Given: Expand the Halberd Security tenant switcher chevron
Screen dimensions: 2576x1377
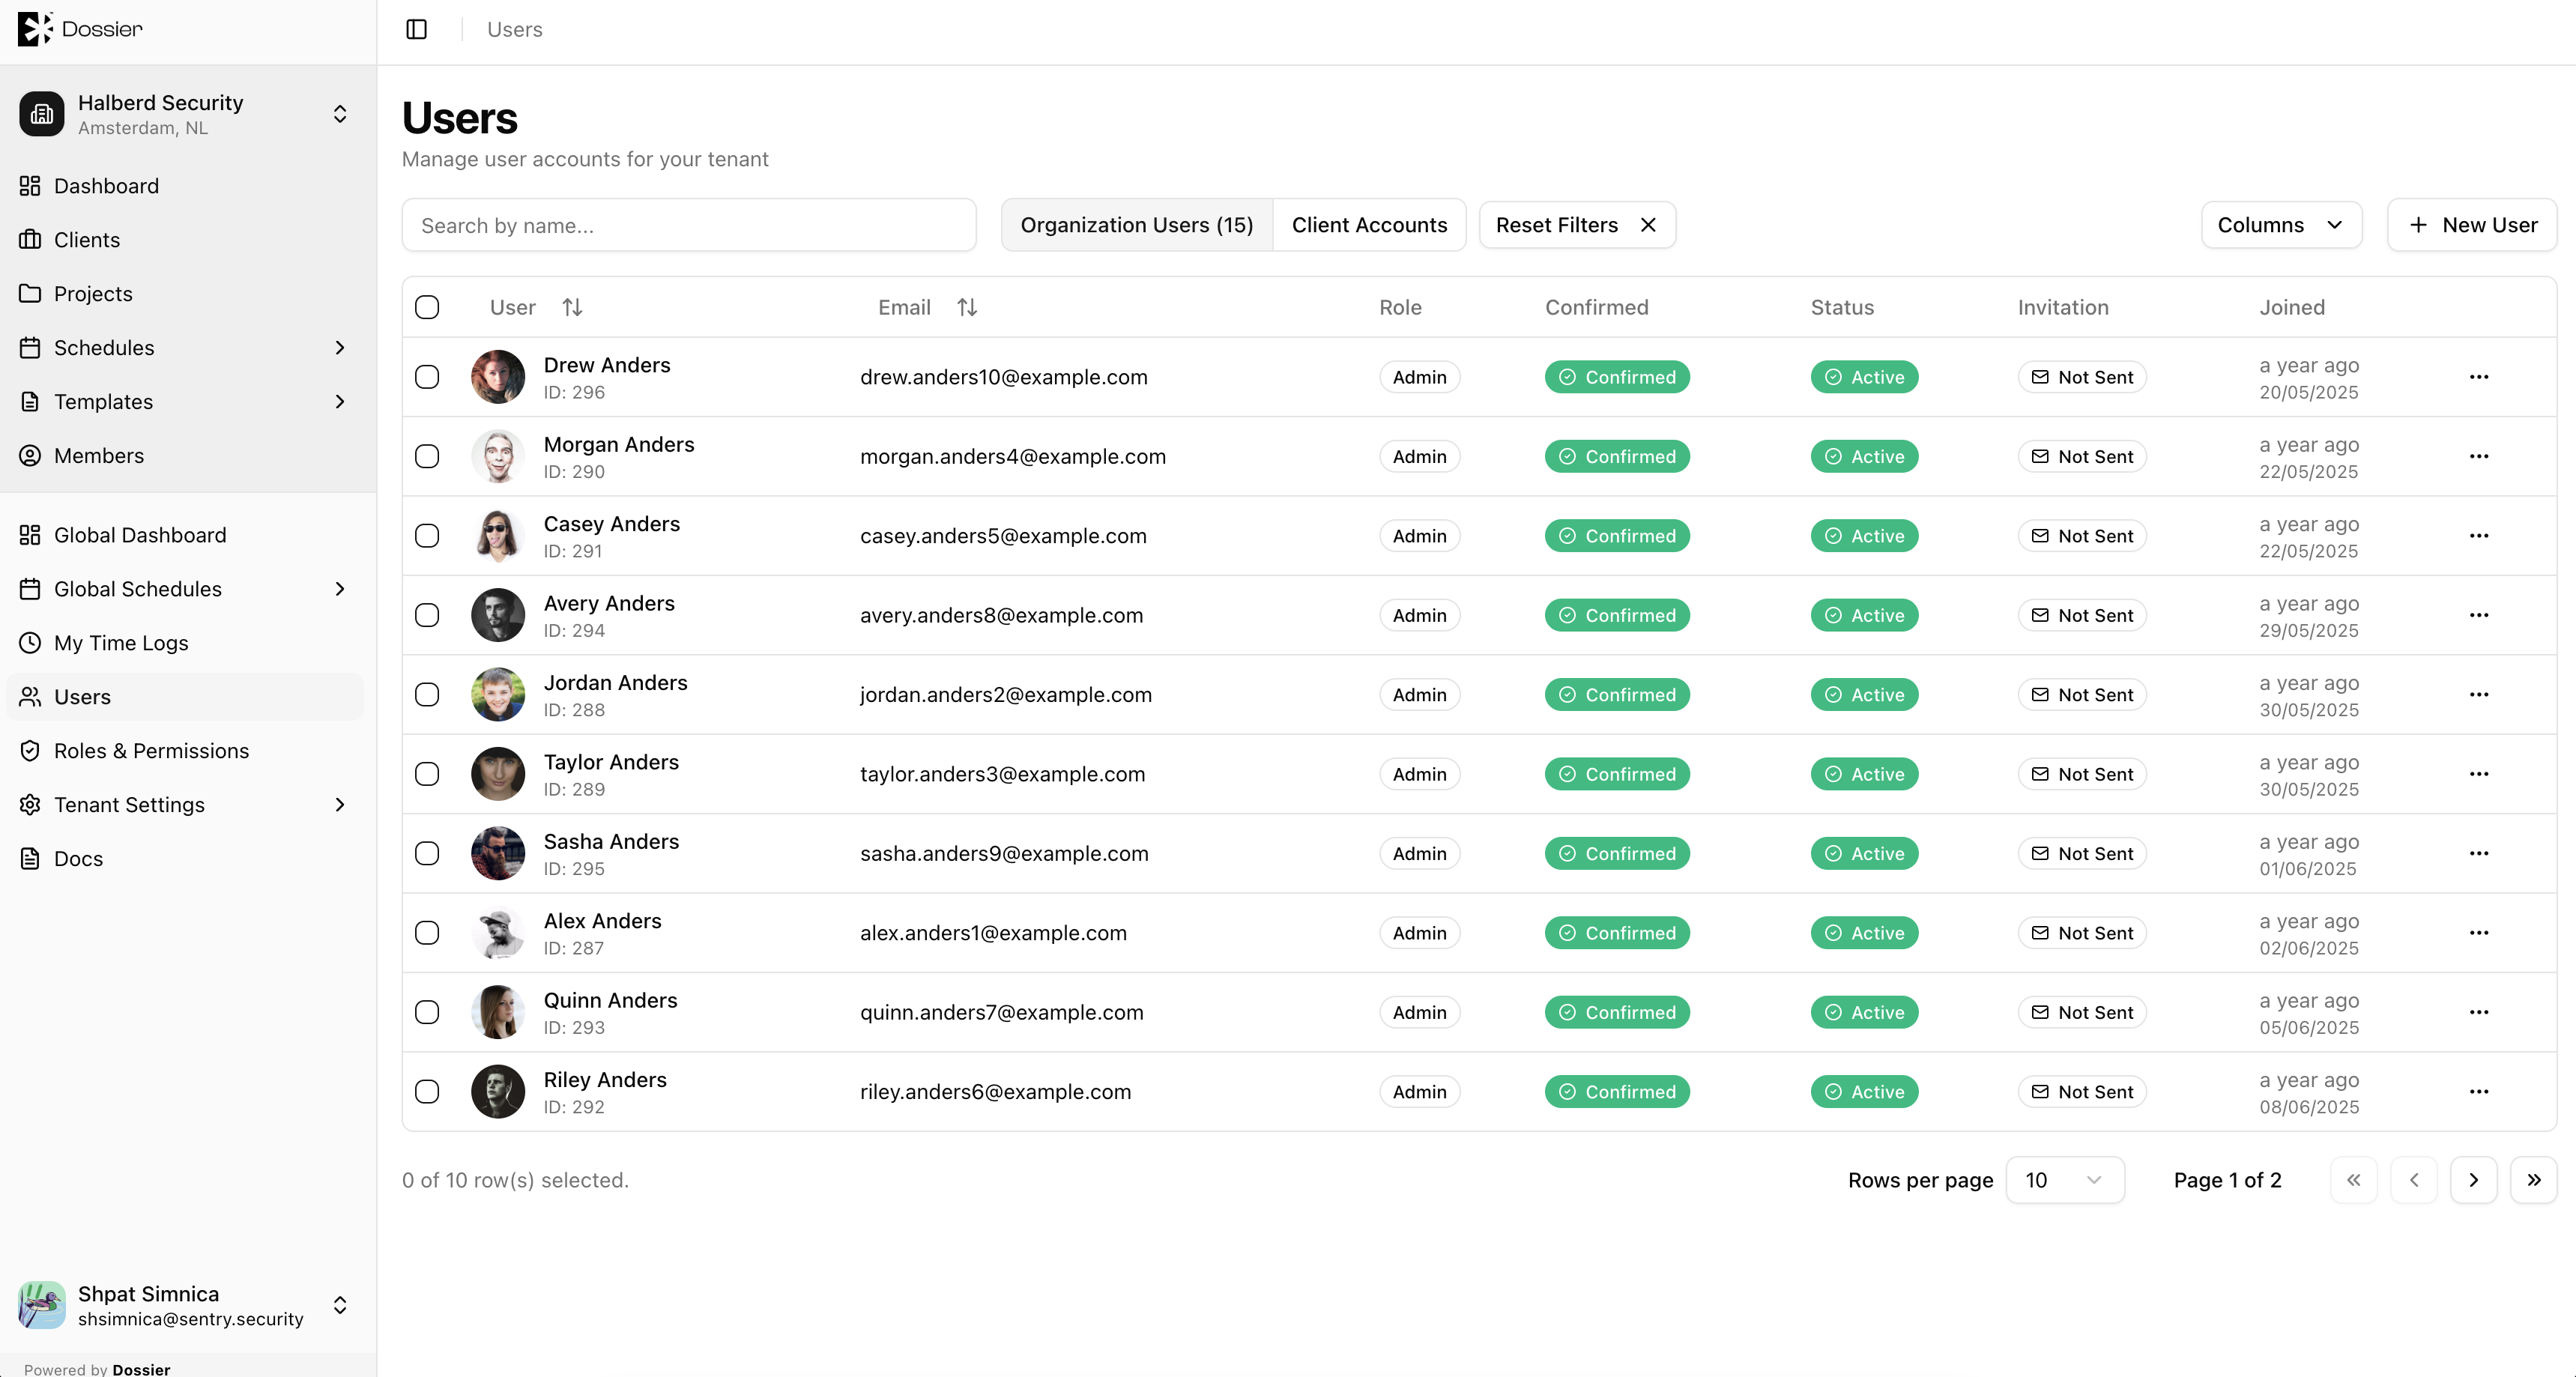Looking at the screenshot, I should (x=340, y=114).
